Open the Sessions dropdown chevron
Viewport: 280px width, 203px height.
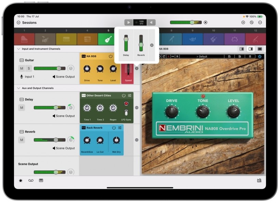pos(18,23)
